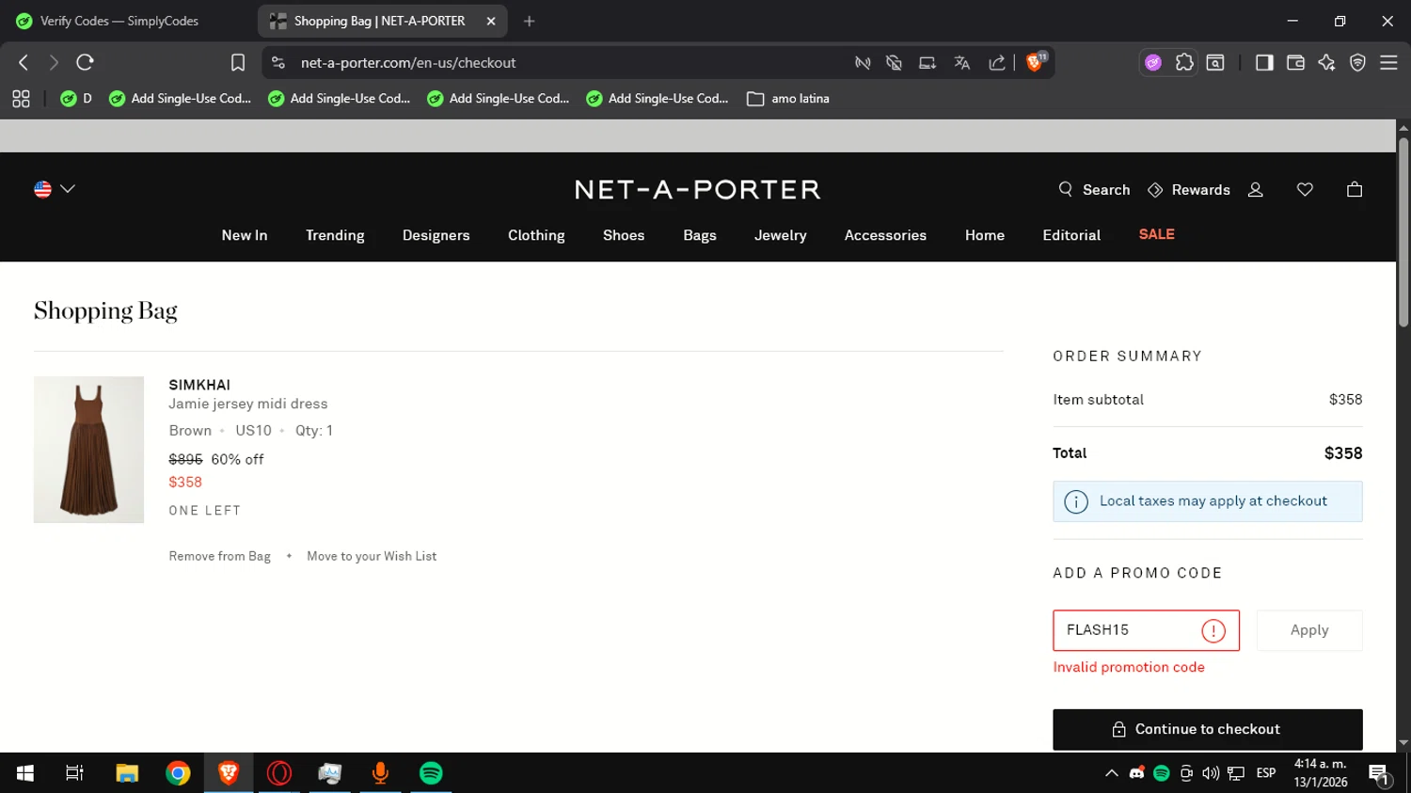
Task: Open File Explorer from the taskbar
Action: click(127, 773)
